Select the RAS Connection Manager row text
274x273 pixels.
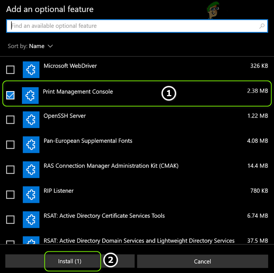click(x=111, y=166)
